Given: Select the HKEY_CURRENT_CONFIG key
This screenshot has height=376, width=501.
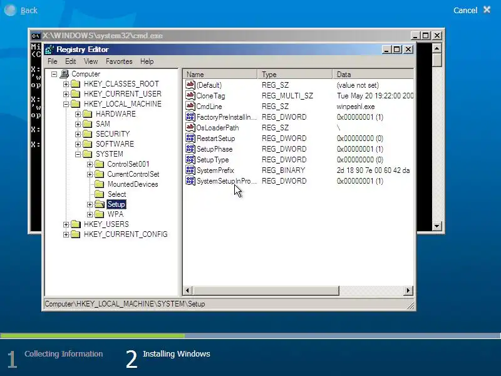Looking at the screenshot, I should 126,234.
